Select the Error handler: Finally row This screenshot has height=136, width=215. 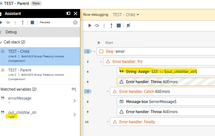[163, 122]
